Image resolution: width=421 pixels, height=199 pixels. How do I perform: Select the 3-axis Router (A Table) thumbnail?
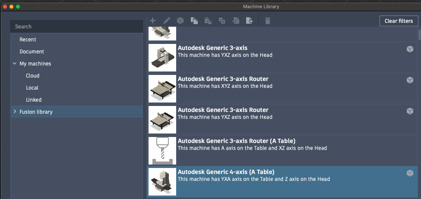click(x=162, y=151)
